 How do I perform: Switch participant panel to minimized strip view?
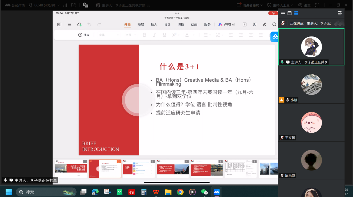pos(283,13)
